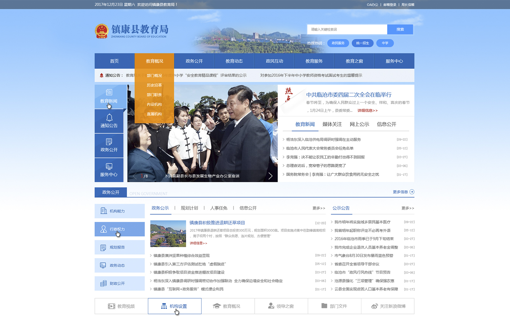Switch to the 媒体关注 tab
The width and height of the screenshot is (510, 319).
[x=332, y=124]
